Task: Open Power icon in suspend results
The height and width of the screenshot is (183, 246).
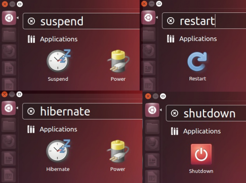Action: pyautogui.click(x=118, y=61)
